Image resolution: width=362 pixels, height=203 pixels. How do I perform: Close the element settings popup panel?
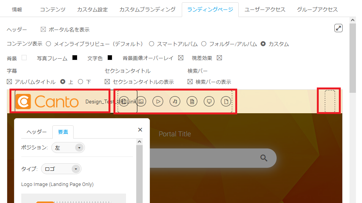(140, 130)
